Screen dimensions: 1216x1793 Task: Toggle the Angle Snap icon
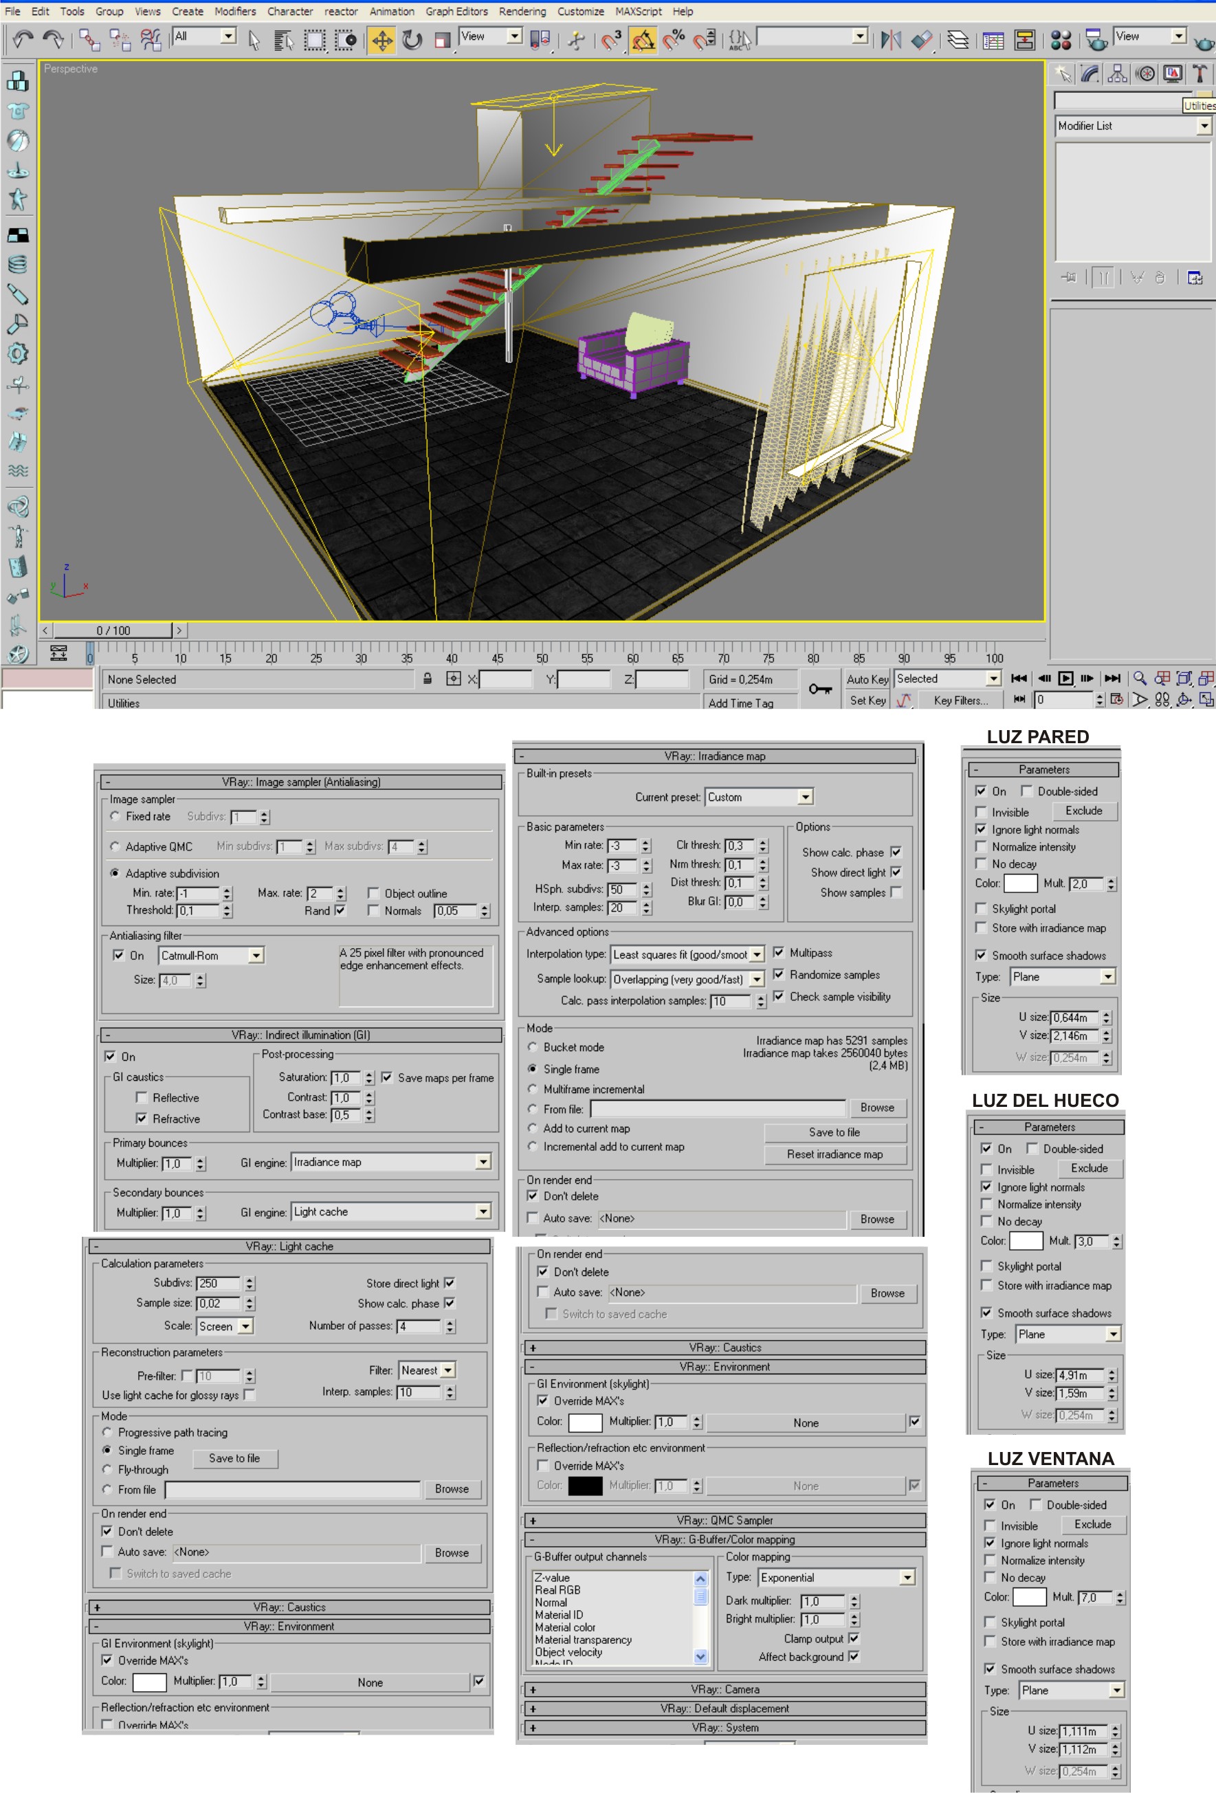point(643,39)
